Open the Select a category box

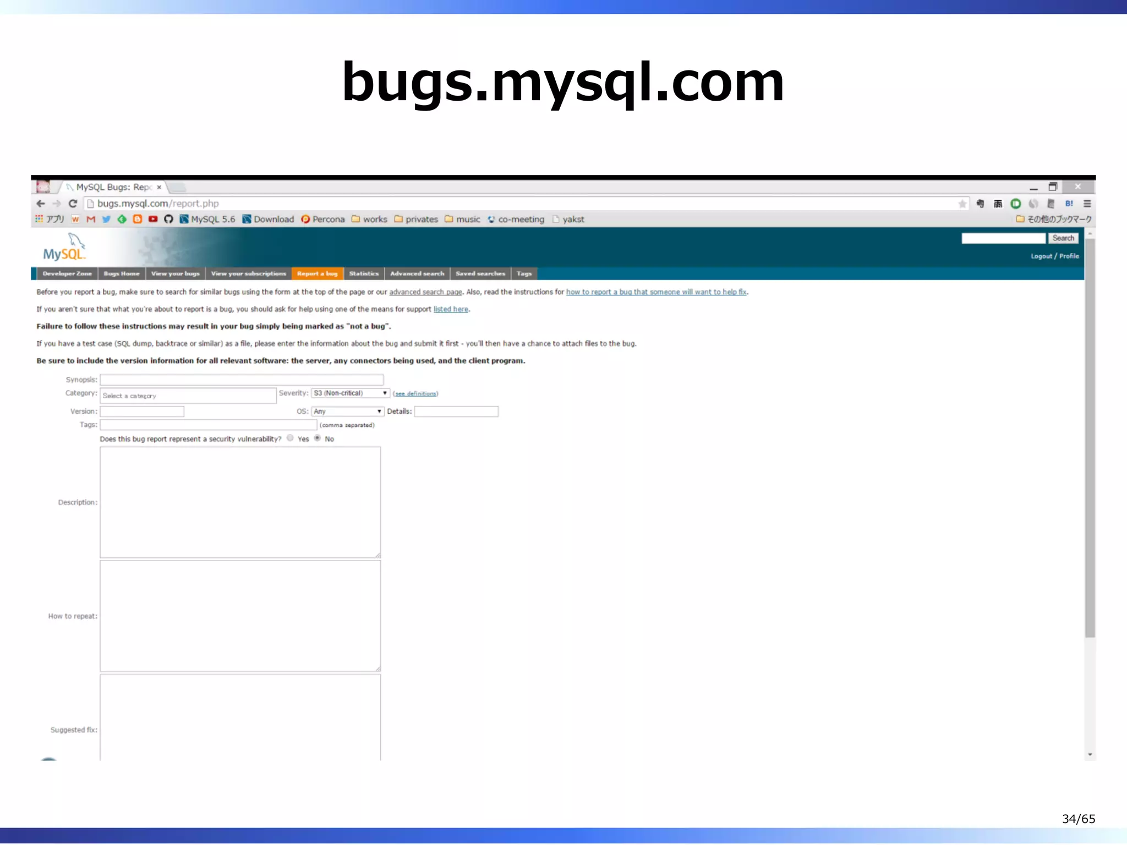[188, 396]
